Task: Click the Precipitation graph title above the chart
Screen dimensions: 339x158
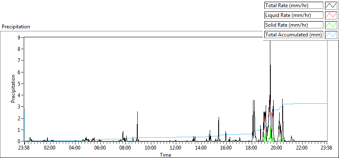Action: (x=16, y=27)
